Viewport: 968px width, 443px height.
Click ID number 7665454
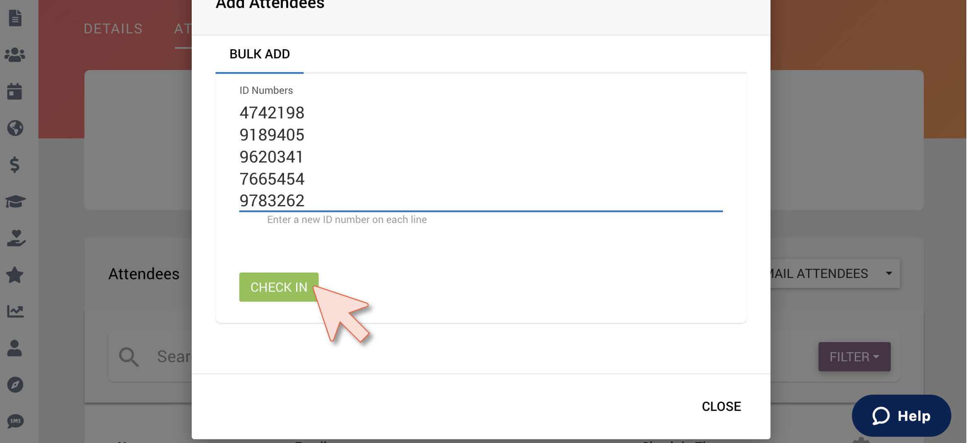[272, 179]
